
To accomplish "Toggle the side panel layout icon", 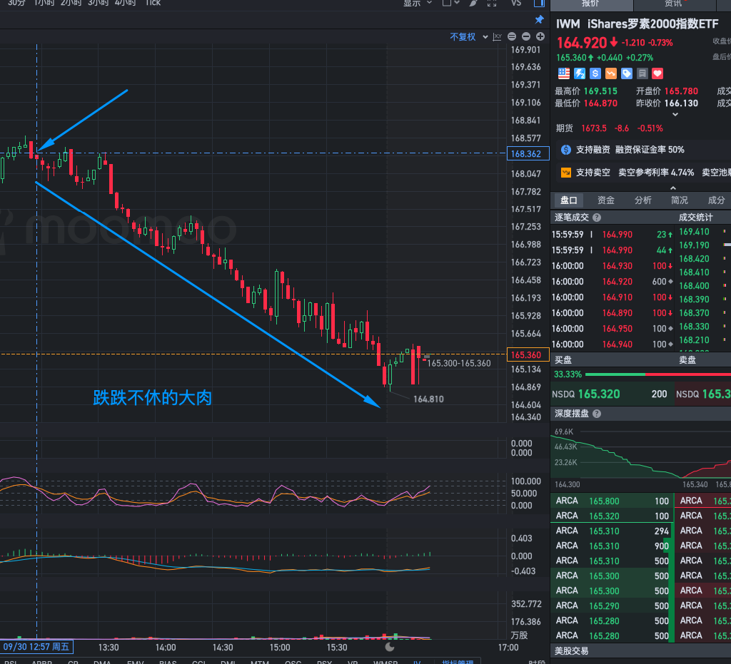I will [540, 4].
